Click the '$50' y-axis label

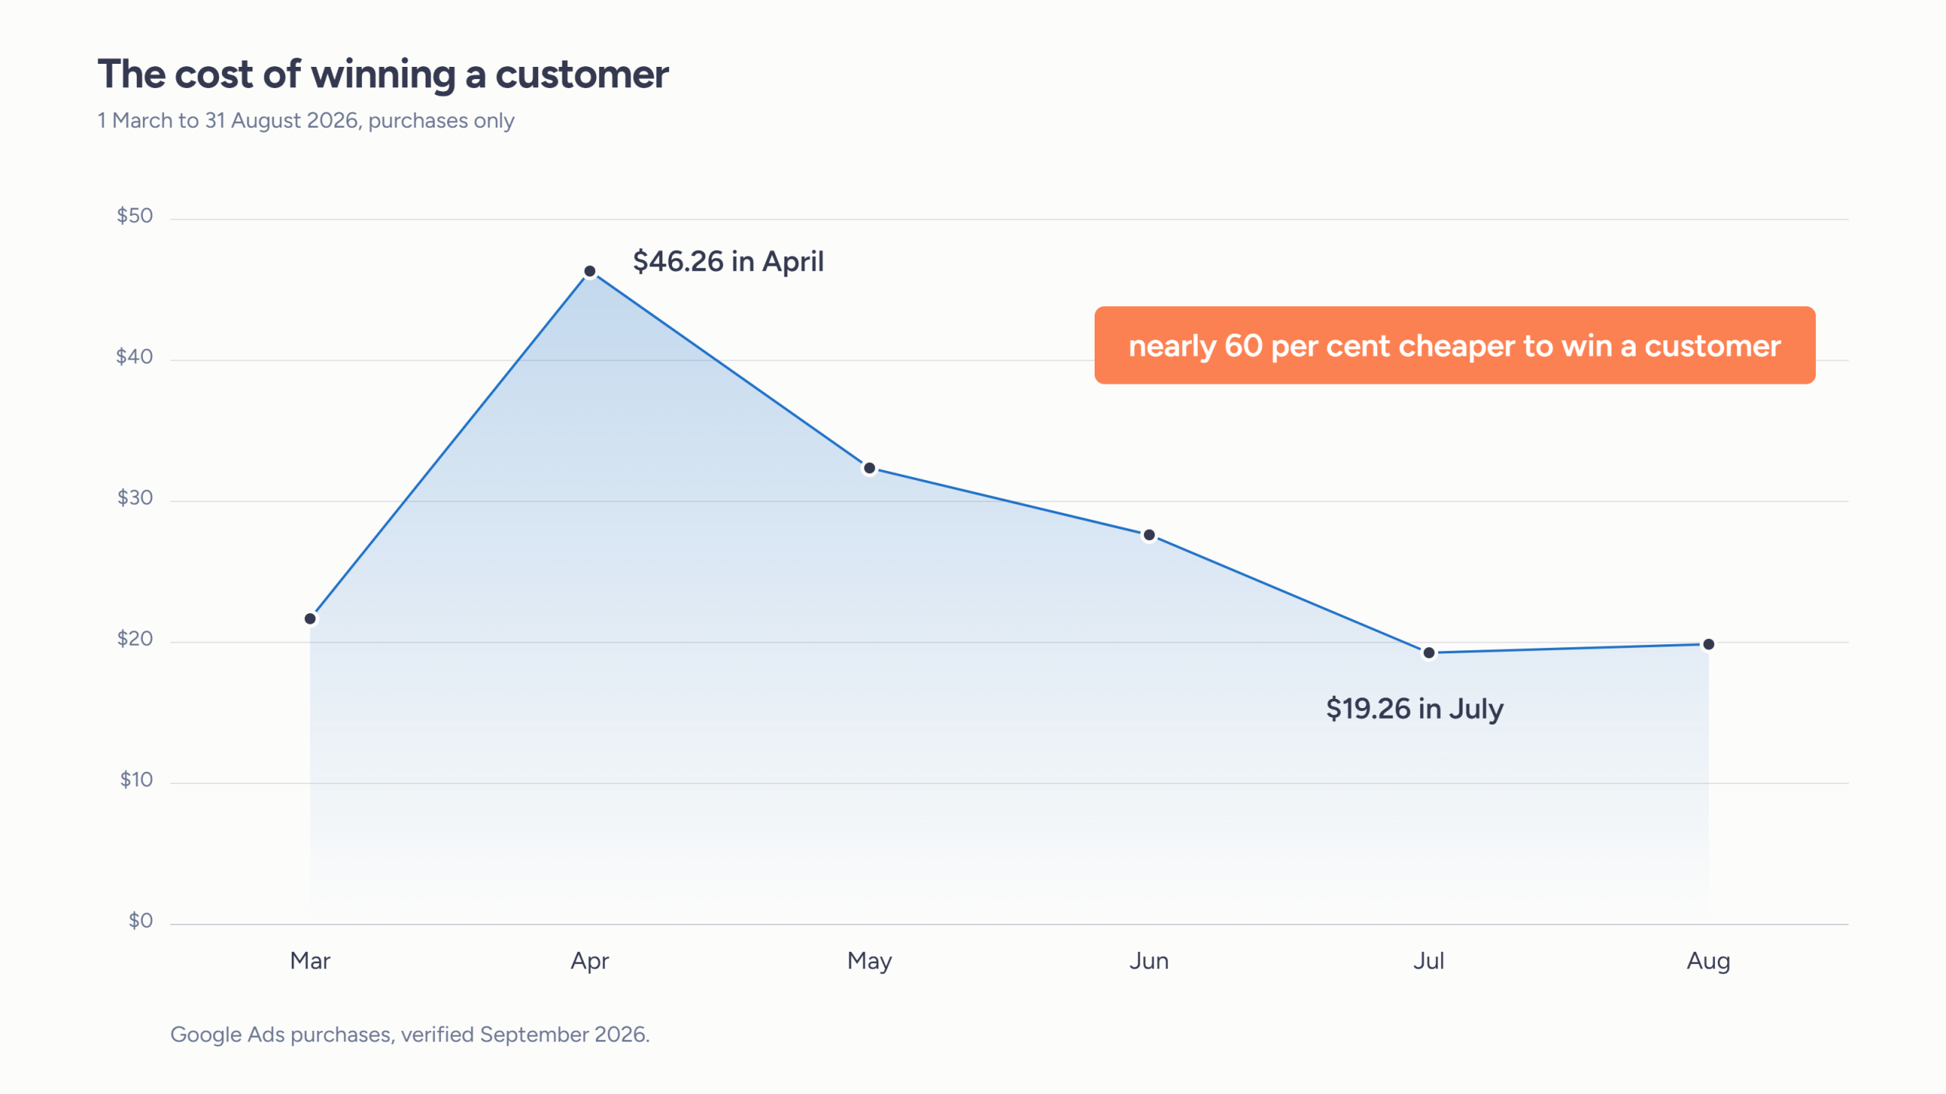click(x=135, y=216)
